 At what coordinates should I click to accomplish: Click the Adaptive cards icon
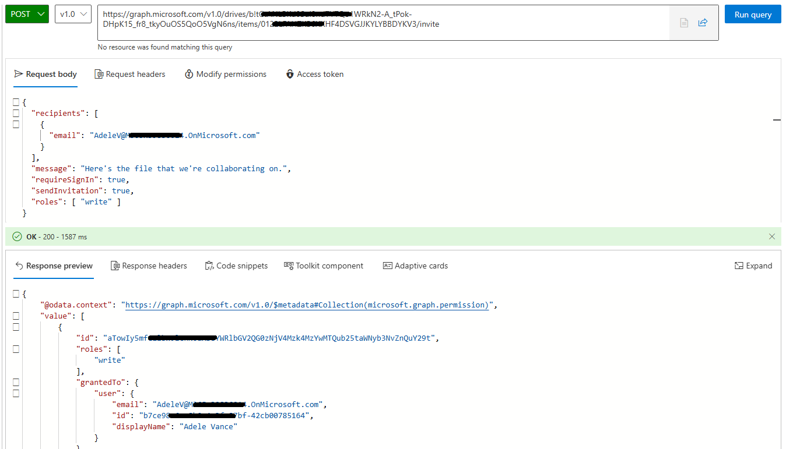tap(387, 266)
